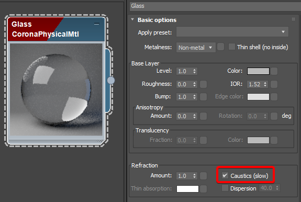Click the Thin absorption map slot
Screen dimensions: 301x202
(x=203, y=189)
